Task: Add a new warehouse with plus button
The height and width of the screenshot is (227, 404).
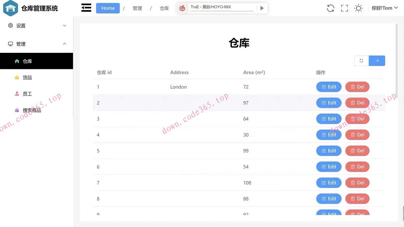Action: coord(377,61)
